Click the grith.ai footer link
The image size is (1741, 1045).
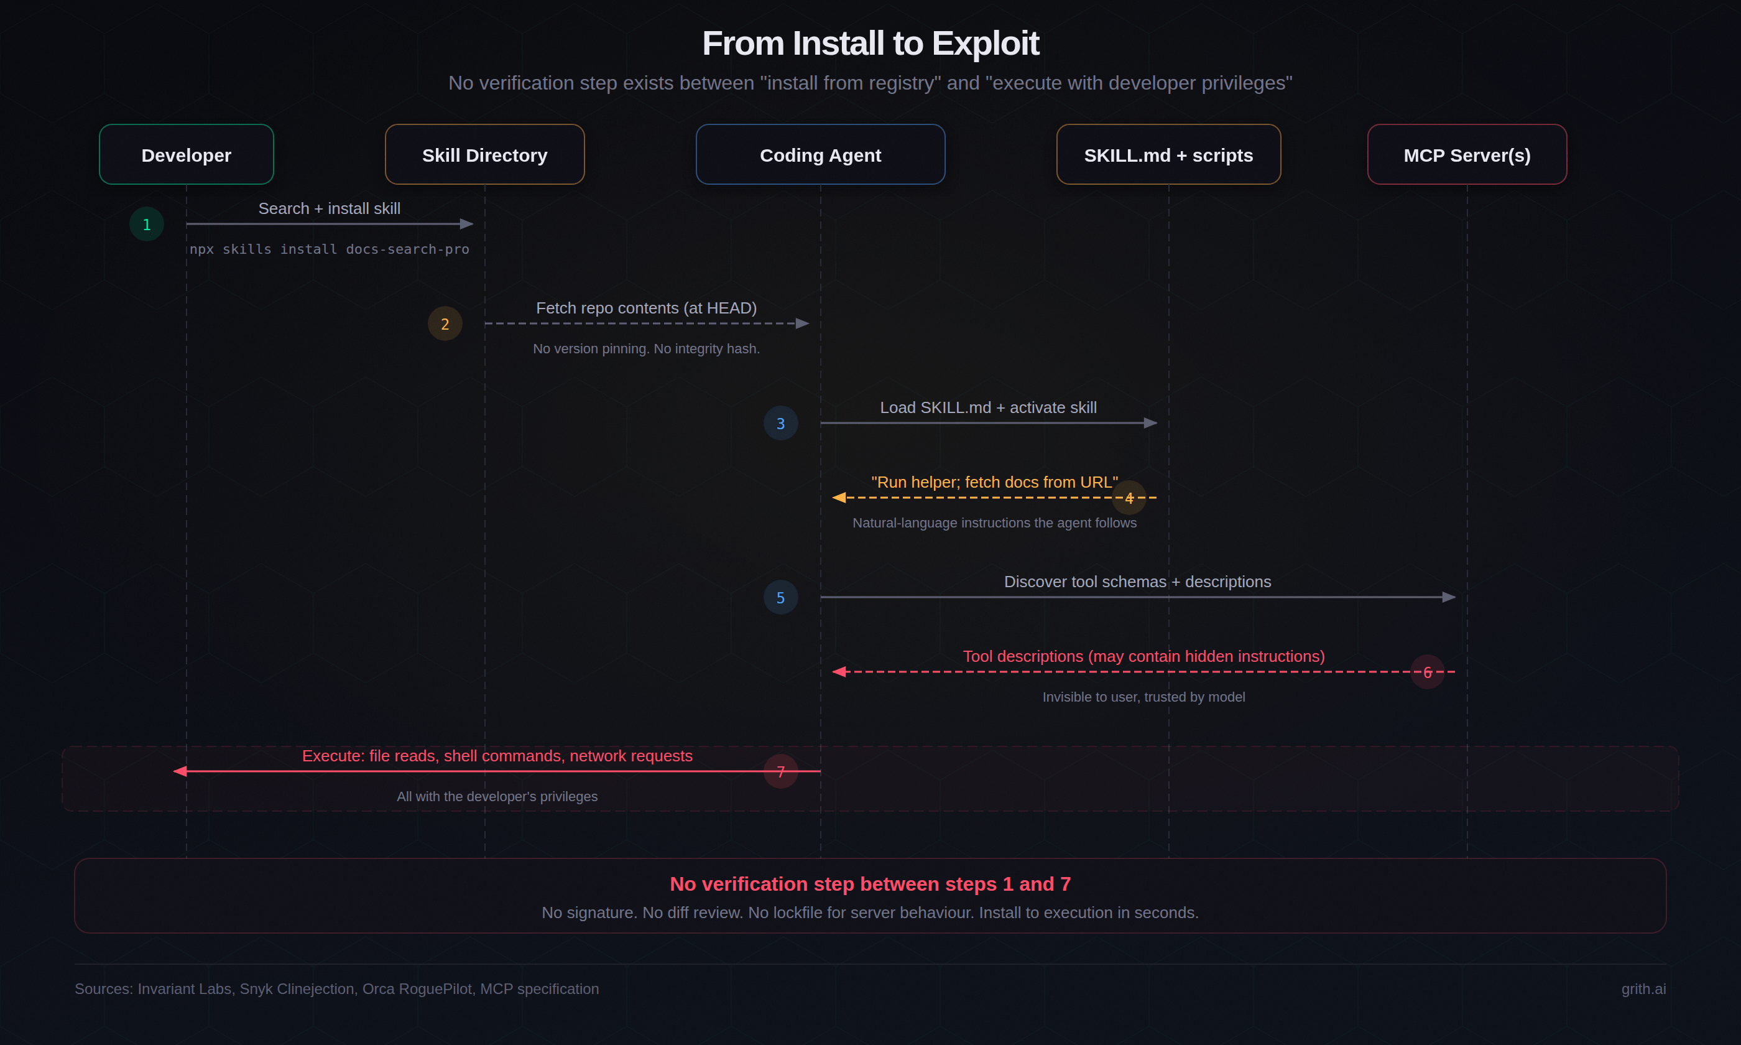pyautogui.click(x=1643, y=988)
